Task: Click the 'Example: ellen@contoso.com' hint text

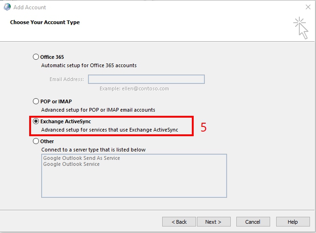Action: [x=134, y=88]
